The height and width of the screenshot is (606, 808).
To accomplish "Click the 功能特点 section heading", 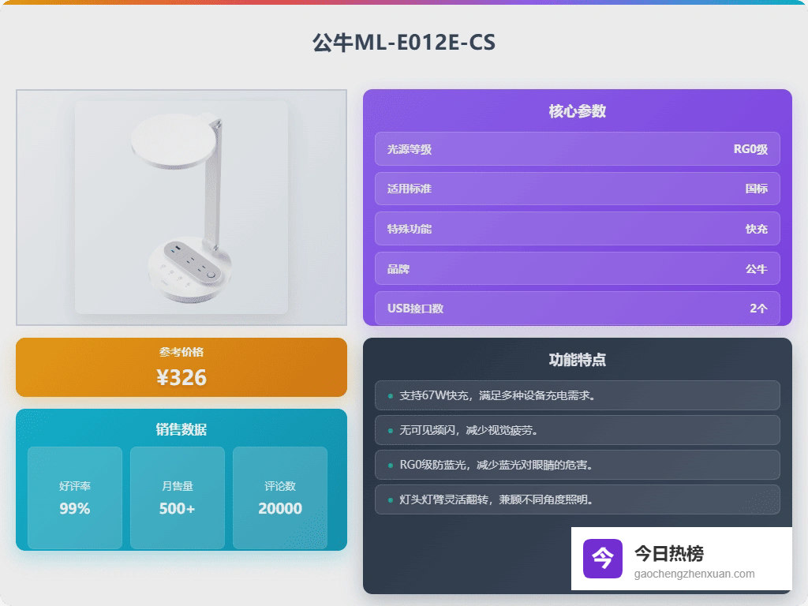I will 577,360.
